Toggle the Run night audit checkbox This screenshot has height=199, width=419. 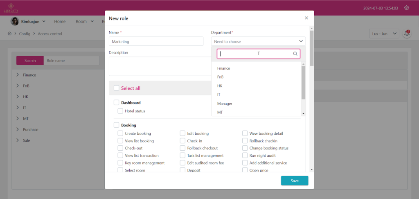(245, 156)
